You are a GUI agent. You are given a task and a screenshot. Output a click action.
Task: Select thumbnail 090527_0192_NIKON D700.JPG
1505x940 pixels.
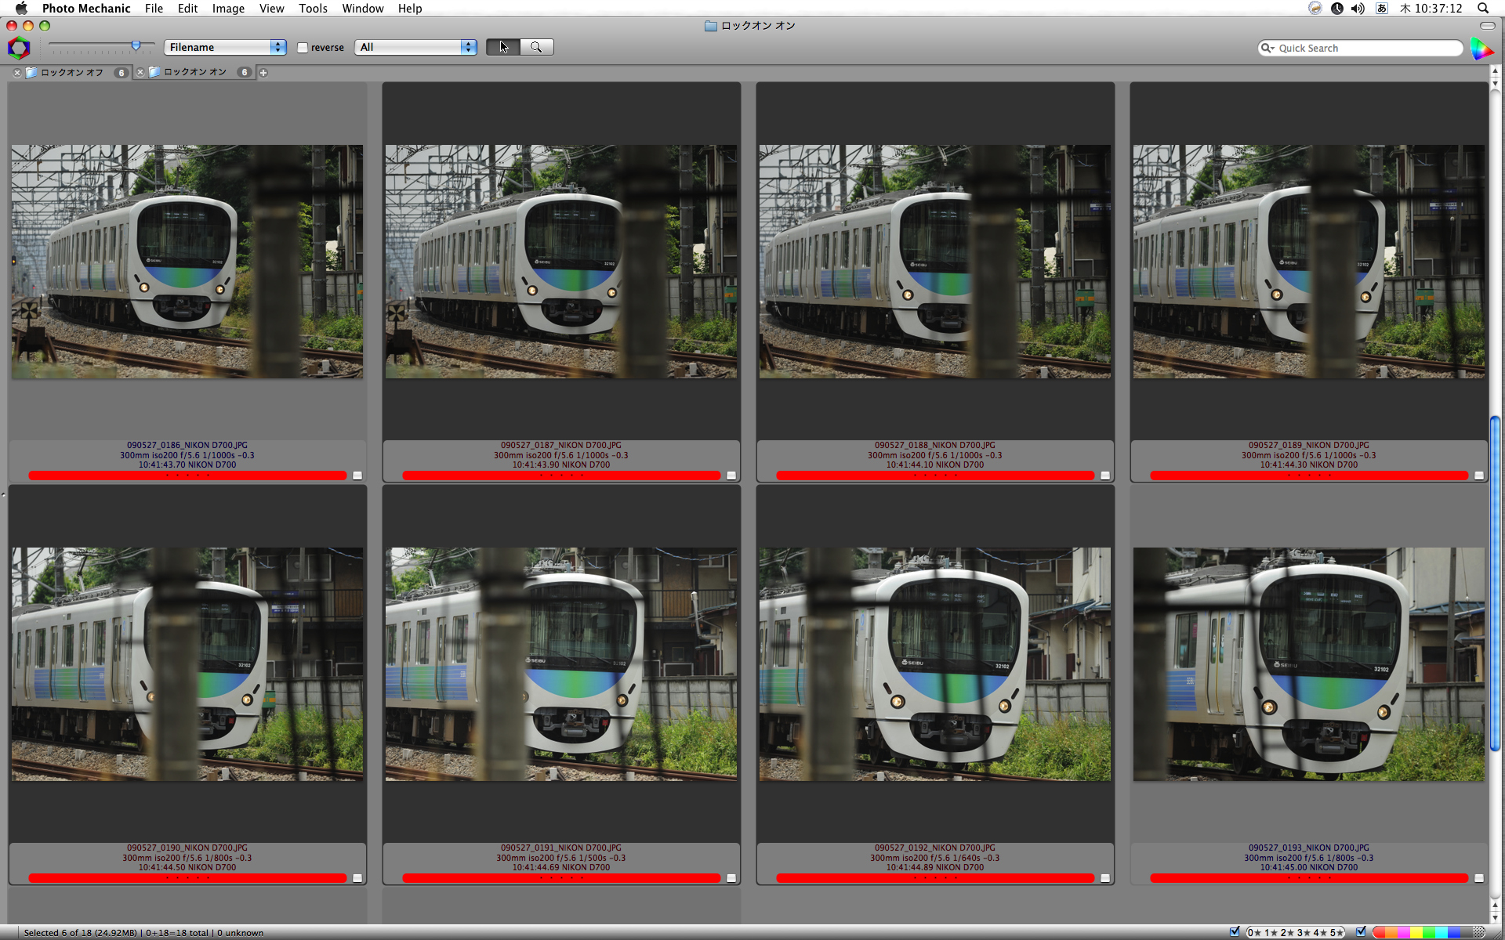[934, 663]
